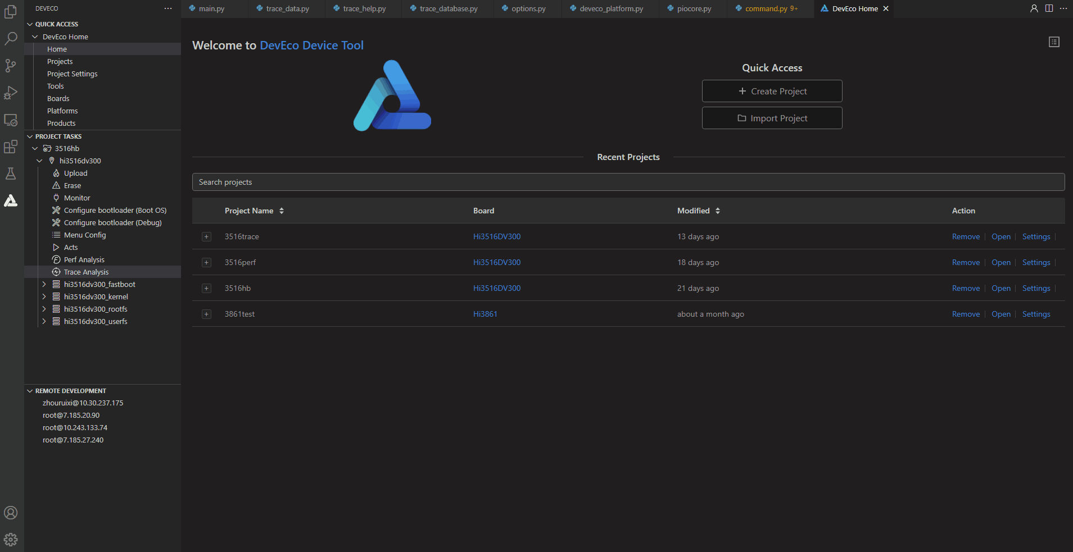This screenshot has width=1073, height=552.
Task: Open Run and Debug icon
Action: (x=11, y=93)
